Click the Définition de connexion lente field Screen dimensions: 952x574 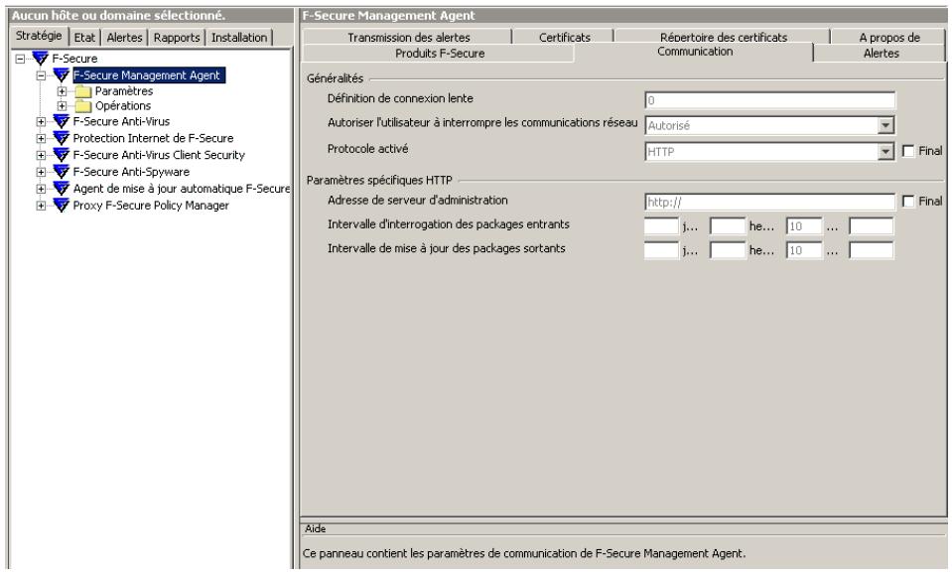point(769,101)
